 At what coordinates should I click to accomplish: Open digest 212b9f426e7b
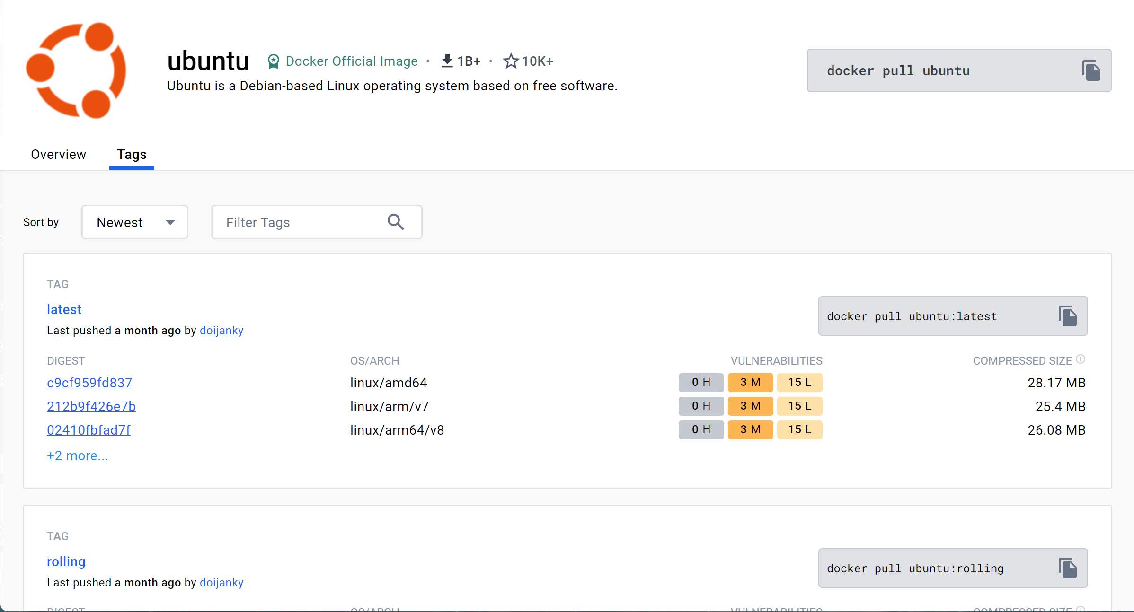pos(91,406)
